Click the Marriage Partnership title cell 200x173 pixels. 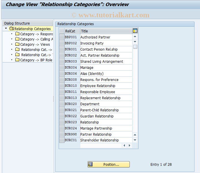click(106, 128)
